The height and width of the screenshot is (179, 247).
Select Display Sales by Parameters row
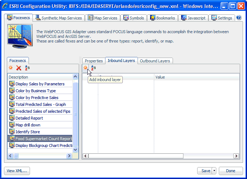pos(40,84)
